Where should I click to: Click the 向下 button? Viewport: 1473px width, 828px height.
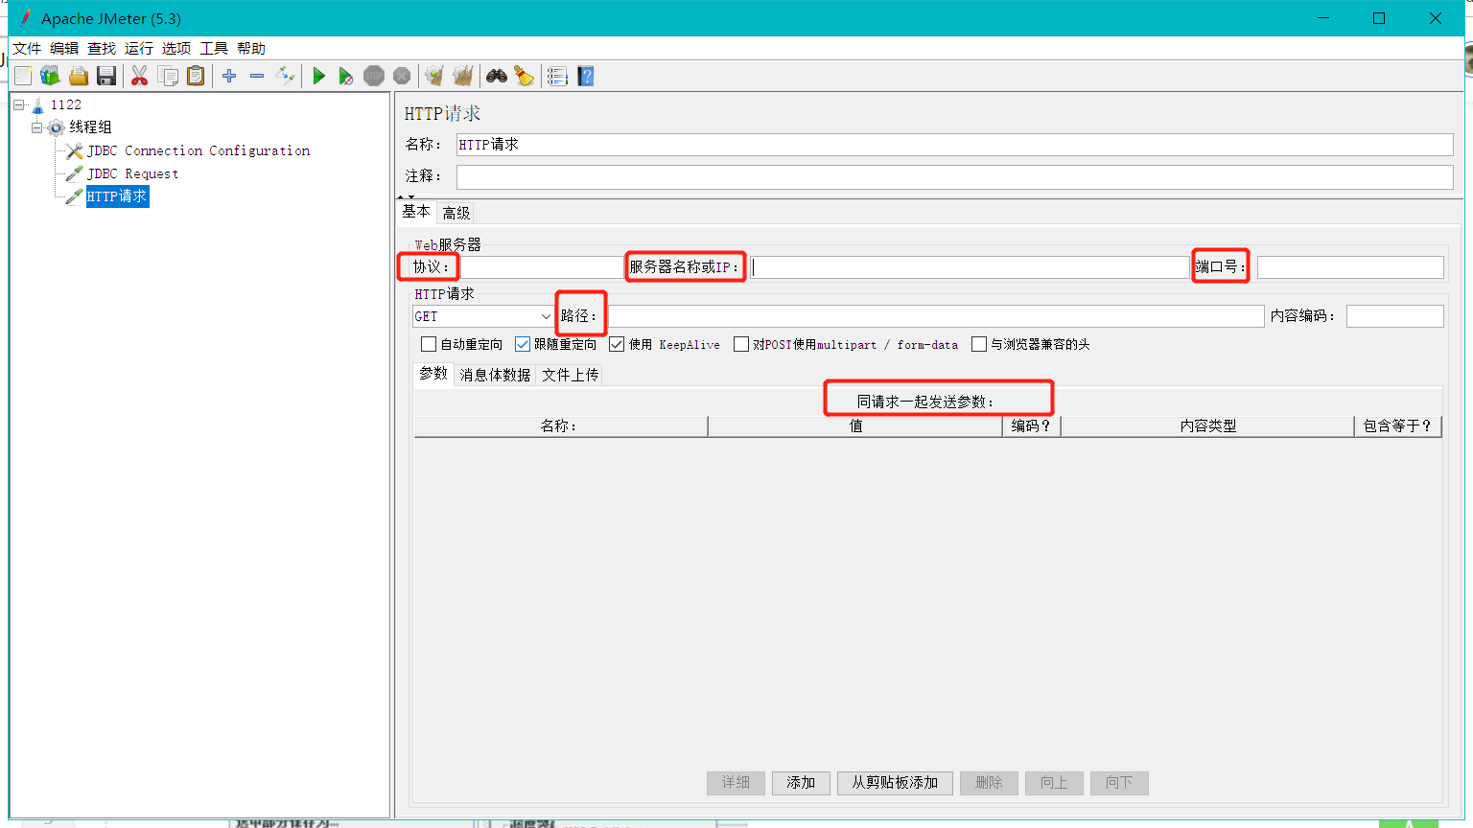pos(1119,783)
